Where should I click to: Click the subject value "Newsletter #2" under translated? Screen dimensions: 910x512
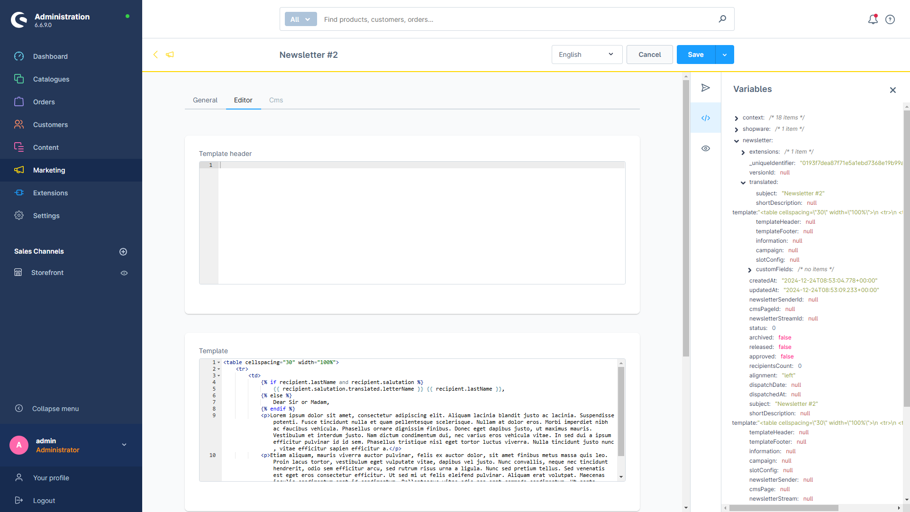(x=803, y=193)
